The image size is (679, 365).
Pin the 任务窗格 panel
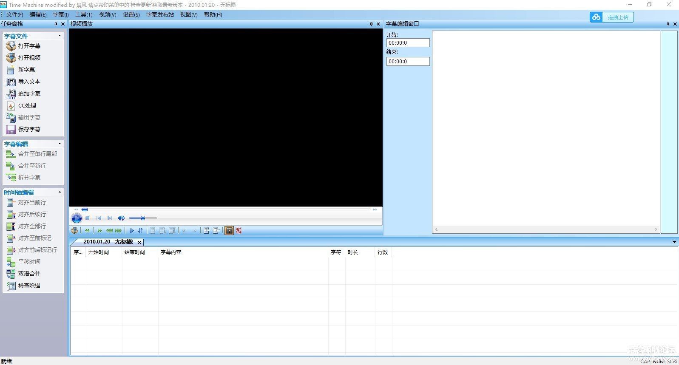[56, 24]
